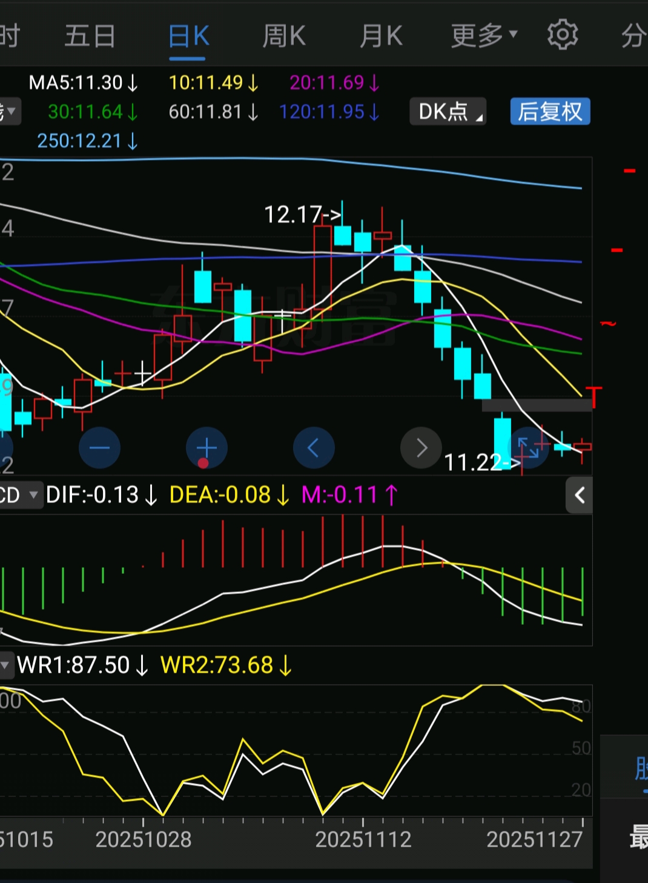Tap the DEA:-0.08 indicator value
Image resolution: width=648 pixels, height=883 pixels.
click(230, 495)
